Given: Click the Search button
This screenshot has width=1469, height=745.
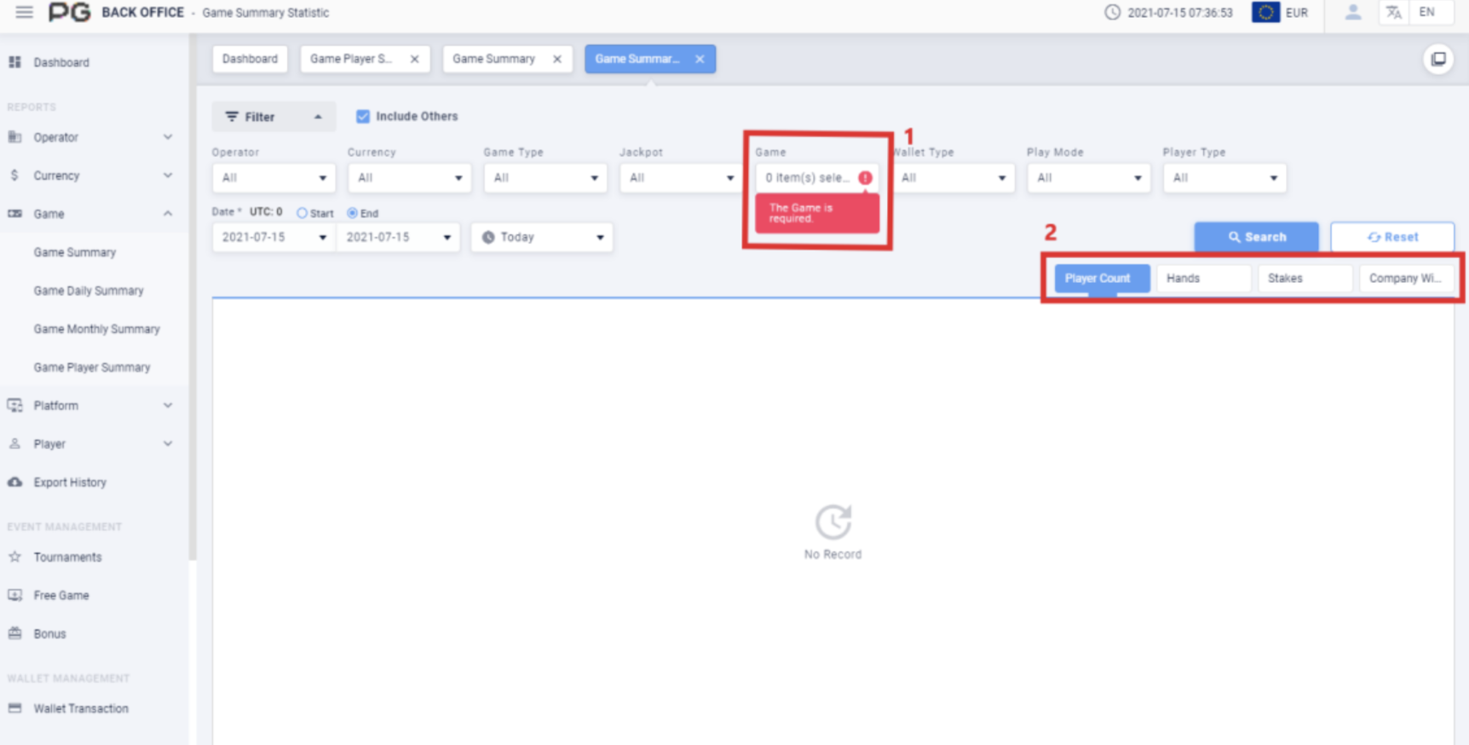Looking at the screenshot, I should coord(1256,237).
